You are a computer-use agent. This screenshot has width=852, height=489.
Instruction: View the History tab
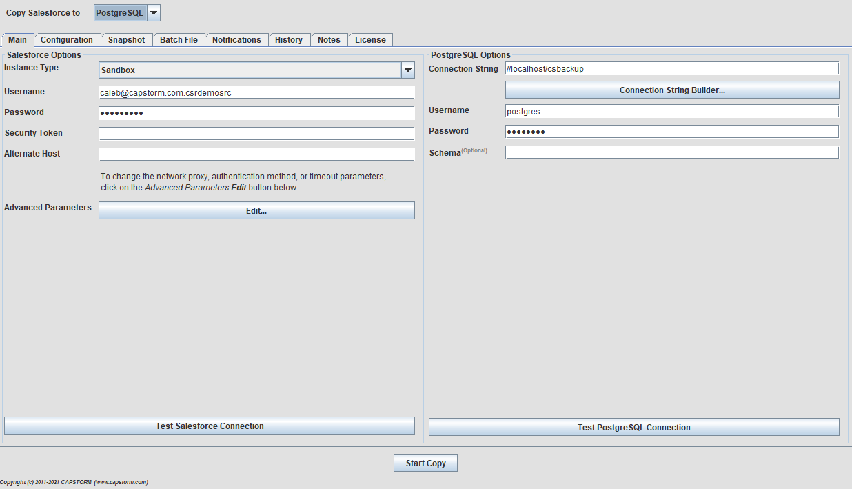coord(289,40)
